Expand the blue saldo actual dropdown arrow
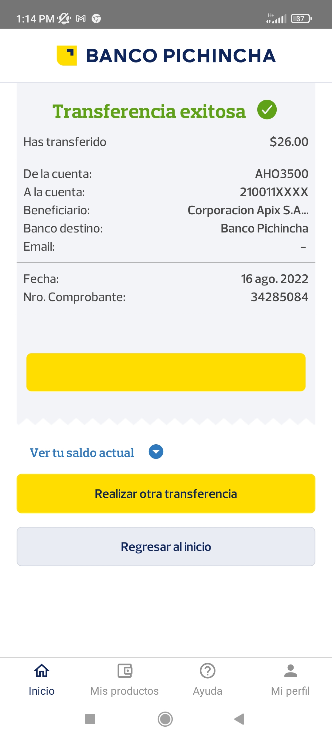 pos(156,452)
